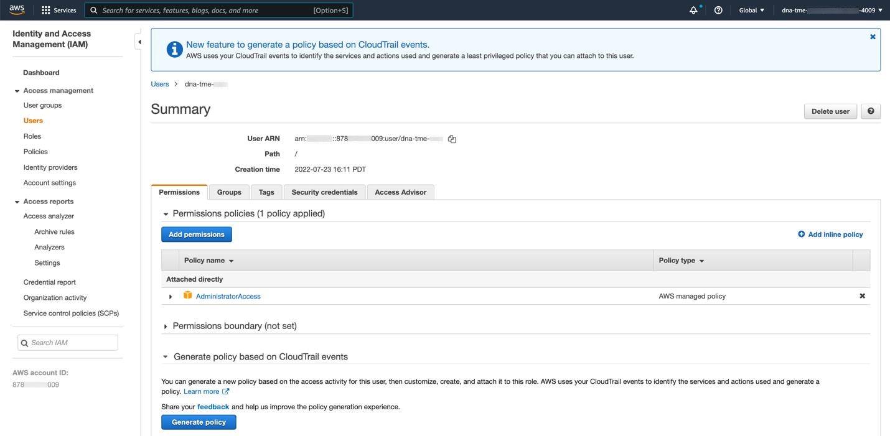Go back to Users breadcrumb
The width and height of the screenshot is (890, 436).
point(160,84)
